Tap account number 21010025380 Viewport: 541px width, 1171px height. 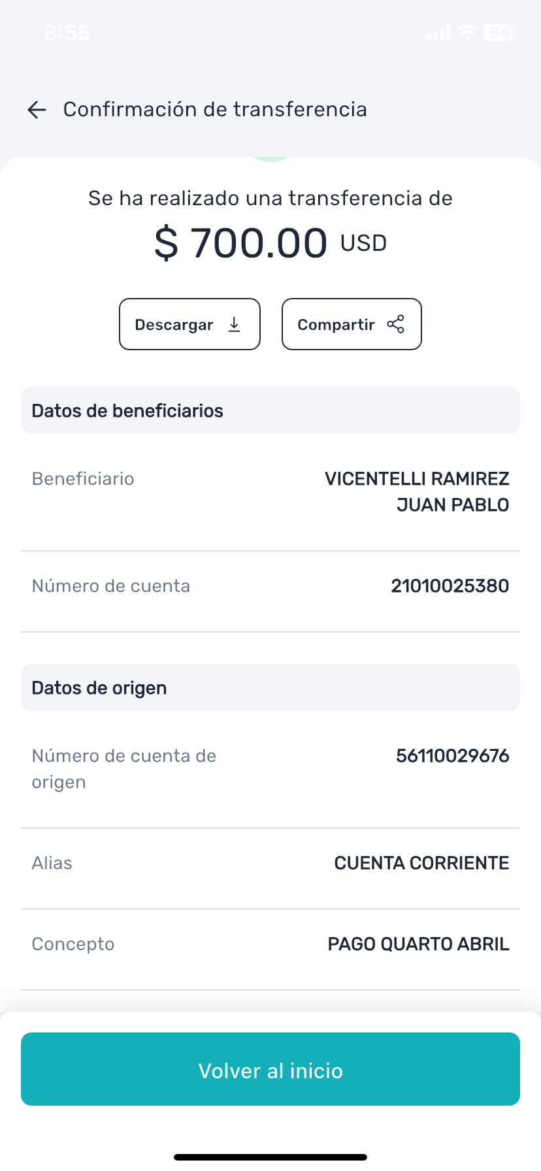(x=450, y=586)
